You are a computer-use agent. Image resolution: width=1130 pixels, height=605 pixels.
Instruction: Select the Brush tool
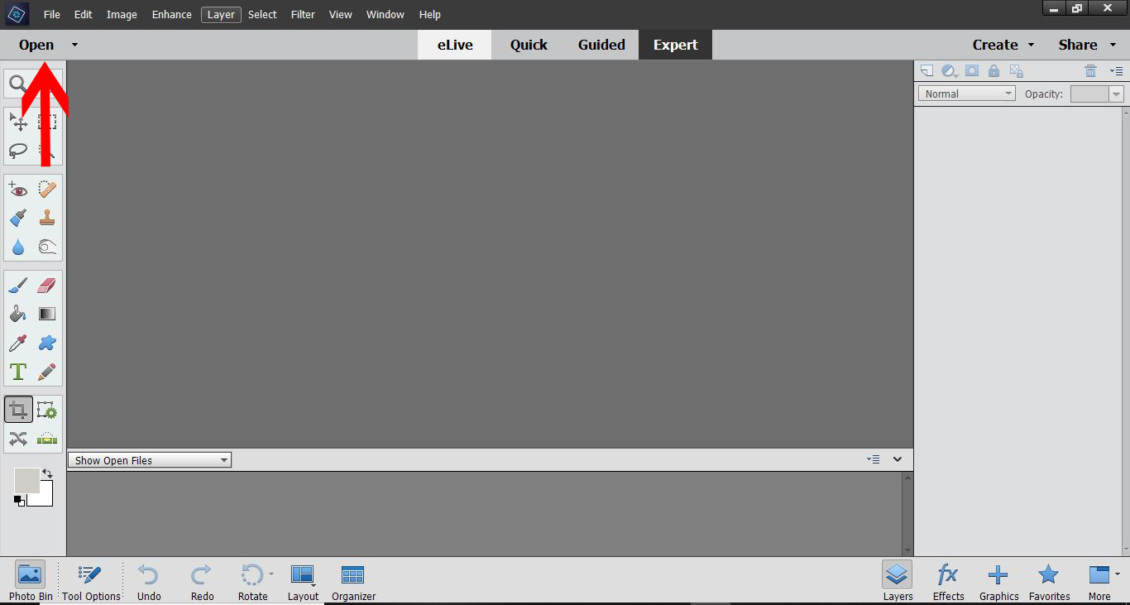click(18, 286)
